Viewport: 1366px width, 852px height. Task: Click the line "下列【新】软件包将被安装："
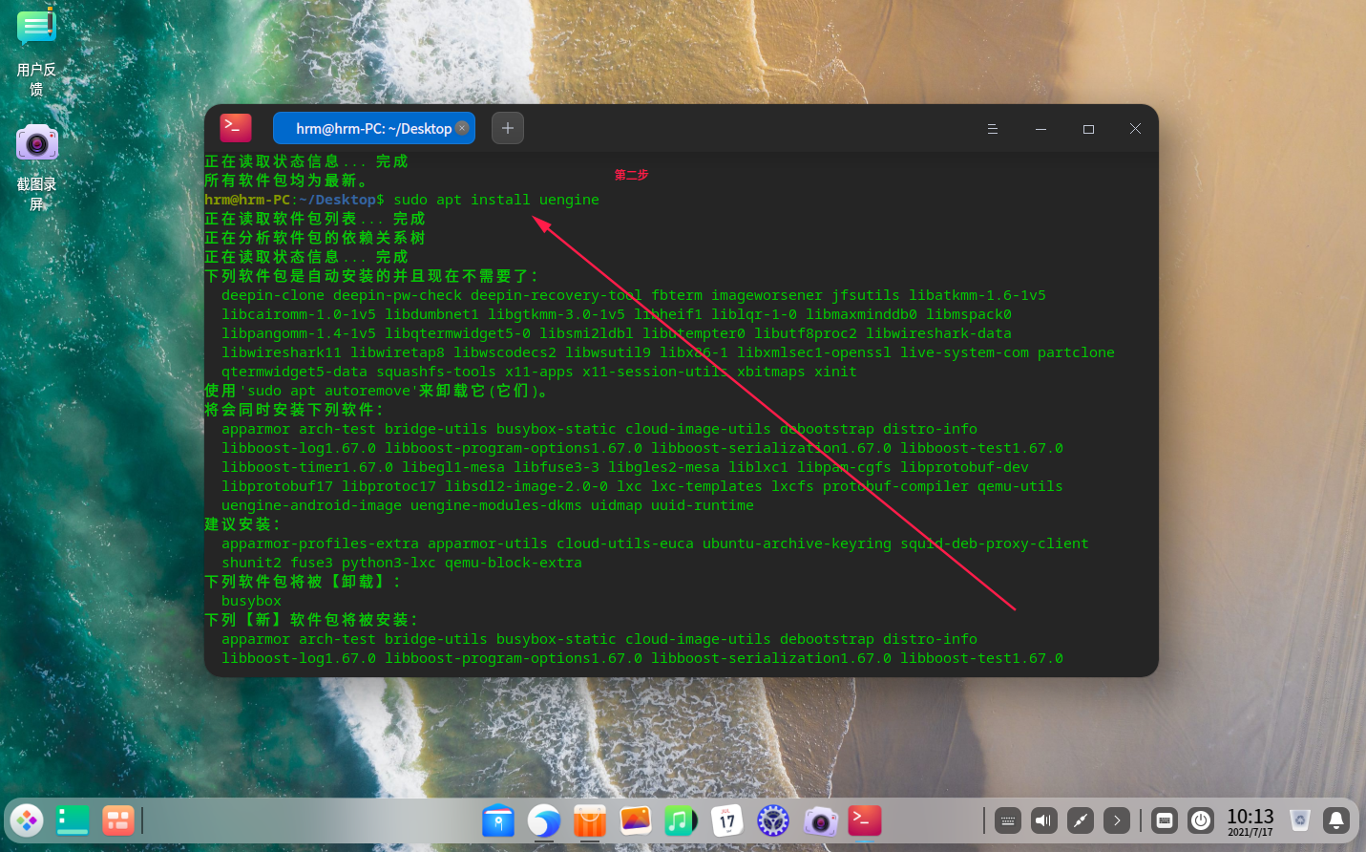click(x=312, y=620)
